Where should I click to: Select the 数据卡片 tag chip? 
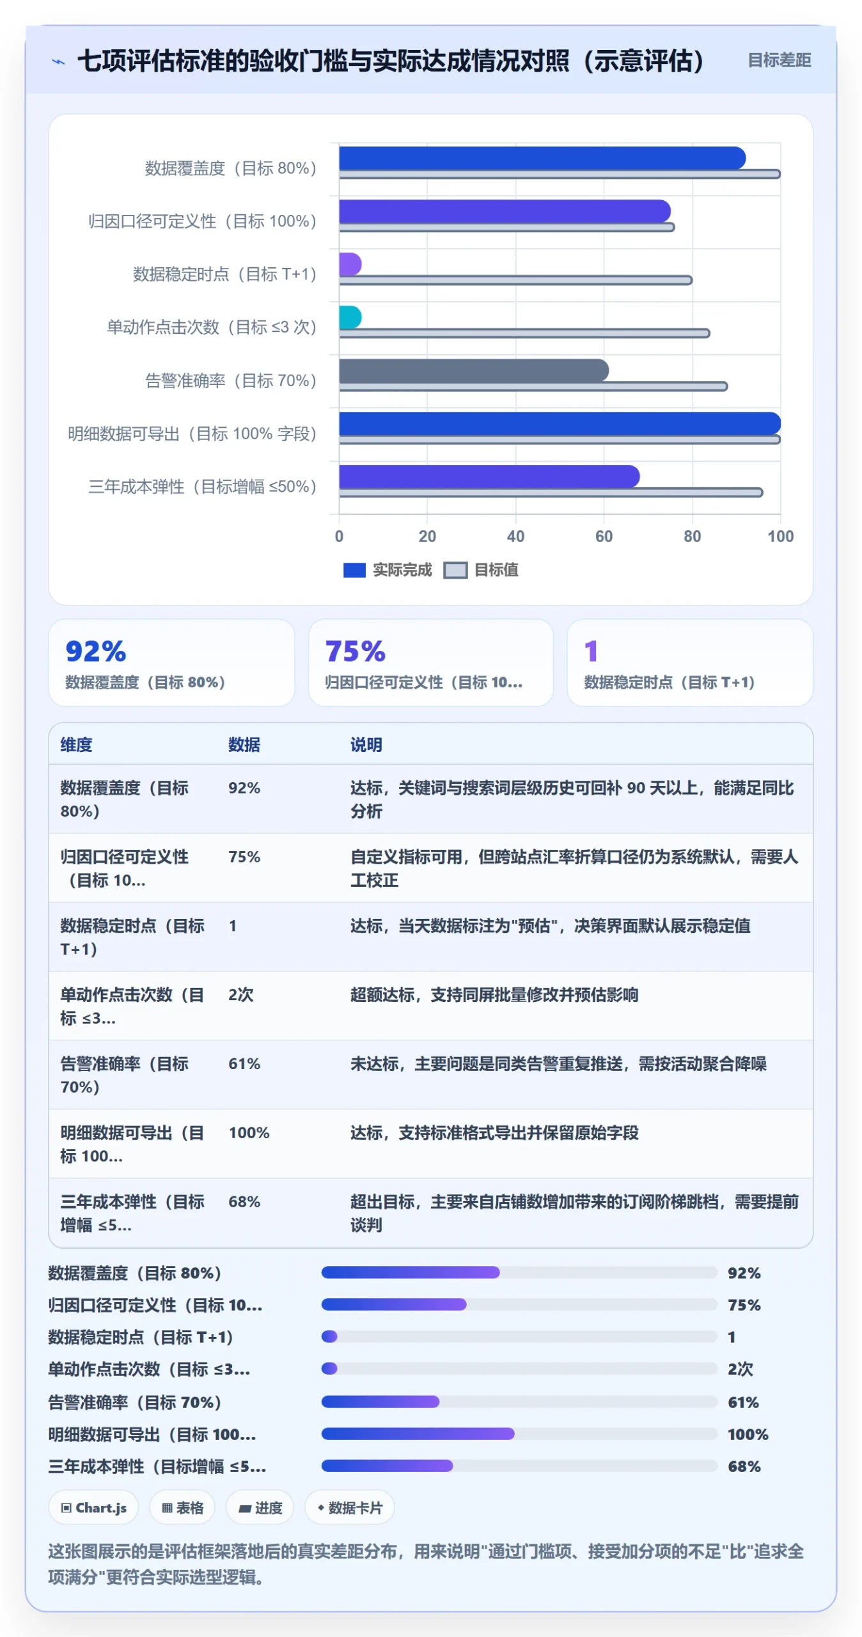pos(349,1507)
